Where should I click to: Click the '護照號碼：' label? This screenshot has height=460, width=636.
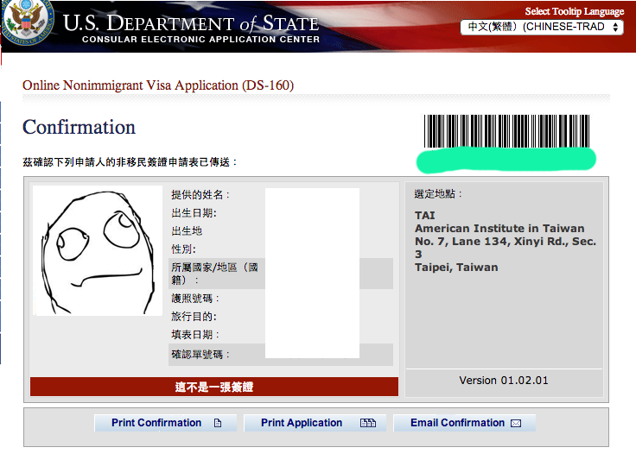point(195,299)
